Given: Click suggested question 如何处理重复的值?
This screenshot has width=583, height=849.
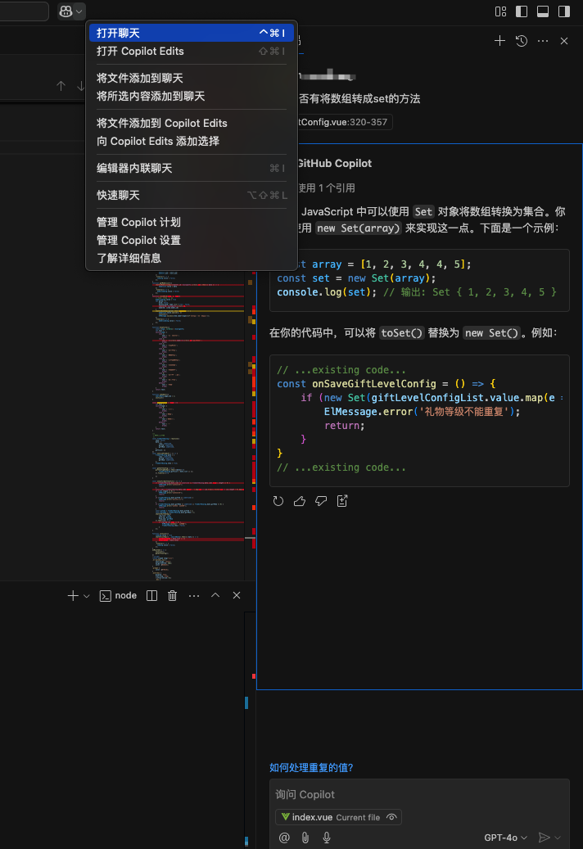Looking at the screenshot, I should pos(311,767).
